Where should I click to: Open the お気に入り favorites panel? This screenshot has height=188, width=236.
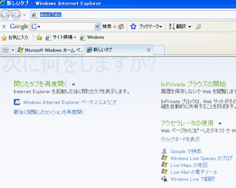click(x=15, y=37)
